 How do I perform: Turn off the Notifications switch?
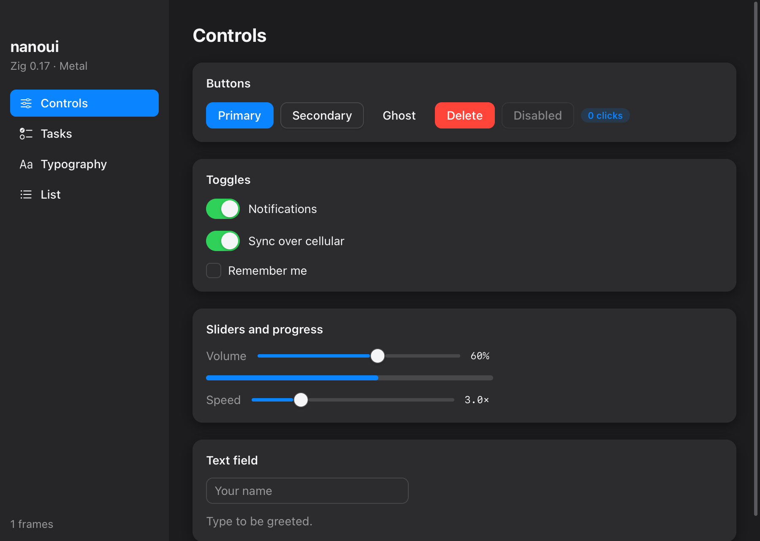pyautogui.click(x=223, y=209)
